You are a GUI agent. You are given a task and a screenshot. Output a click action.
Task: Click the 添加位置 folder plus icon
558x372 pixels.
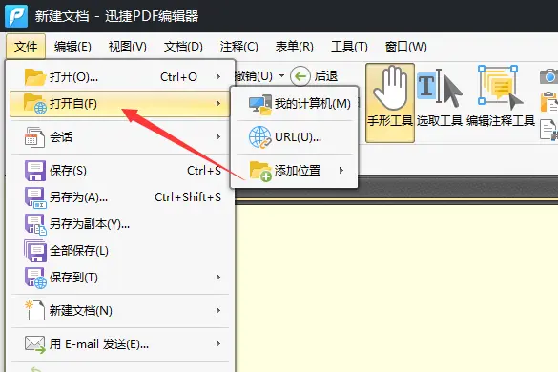point(260,172)
